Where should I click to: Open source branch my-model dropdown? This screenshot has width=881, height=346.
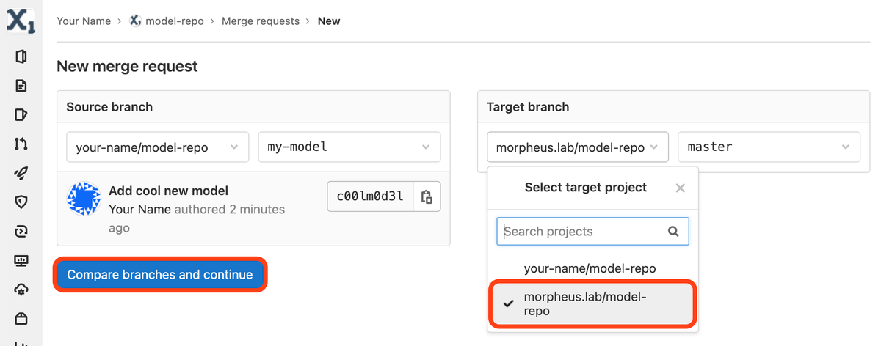[349, 147]
